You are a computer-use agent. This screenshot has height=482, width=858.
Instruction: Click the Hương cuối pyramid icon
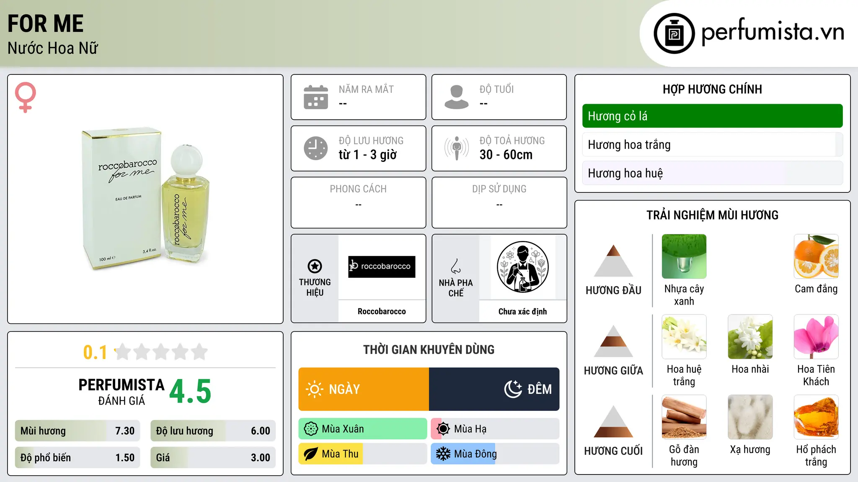pyautogui.click(x=613, y=421)
